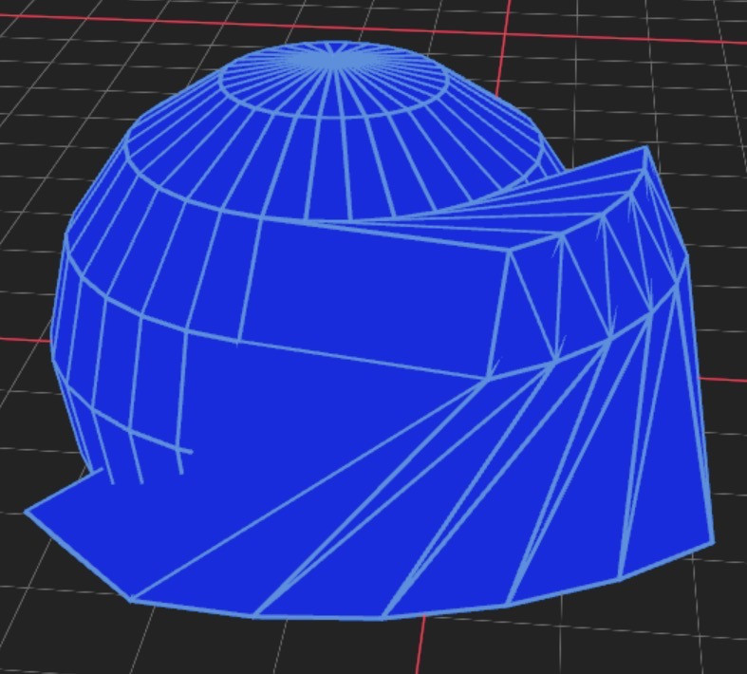Pick the top pole vertex of the dome
Viewport: 747px width, 674px height.
point(334,62)
